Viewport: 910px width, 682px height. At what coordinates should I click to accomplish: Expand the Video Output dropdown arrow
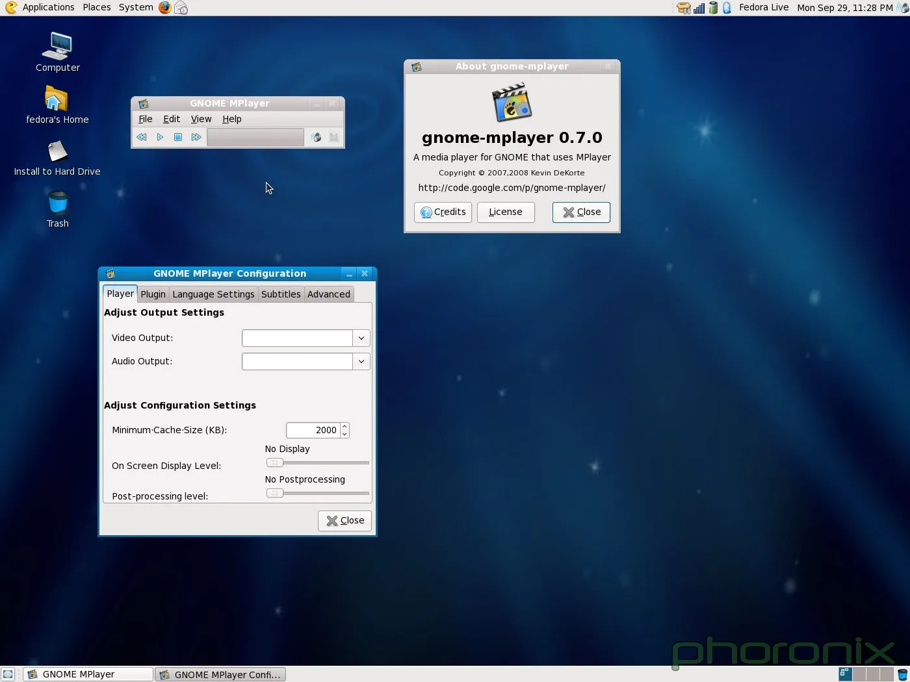point(361,338)
